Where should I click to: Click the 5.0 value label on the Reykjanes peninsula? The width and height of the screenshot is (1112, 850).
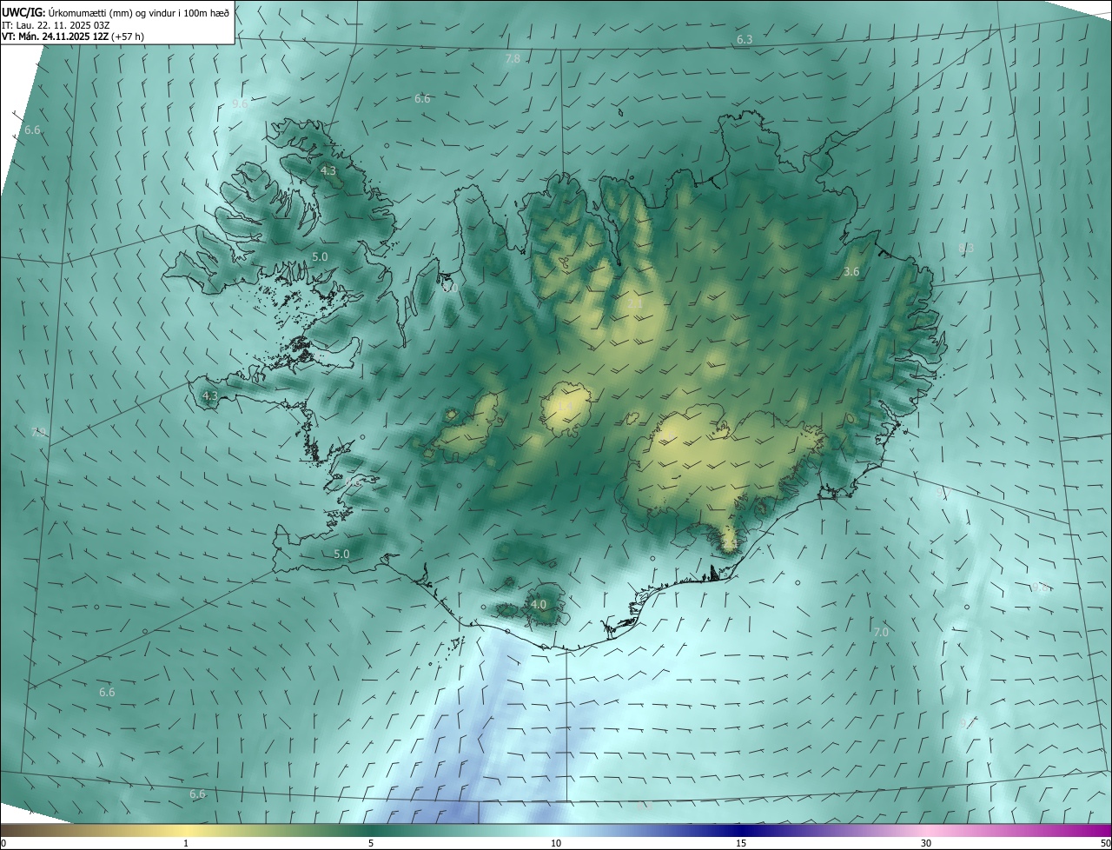(x=341, y=554)
